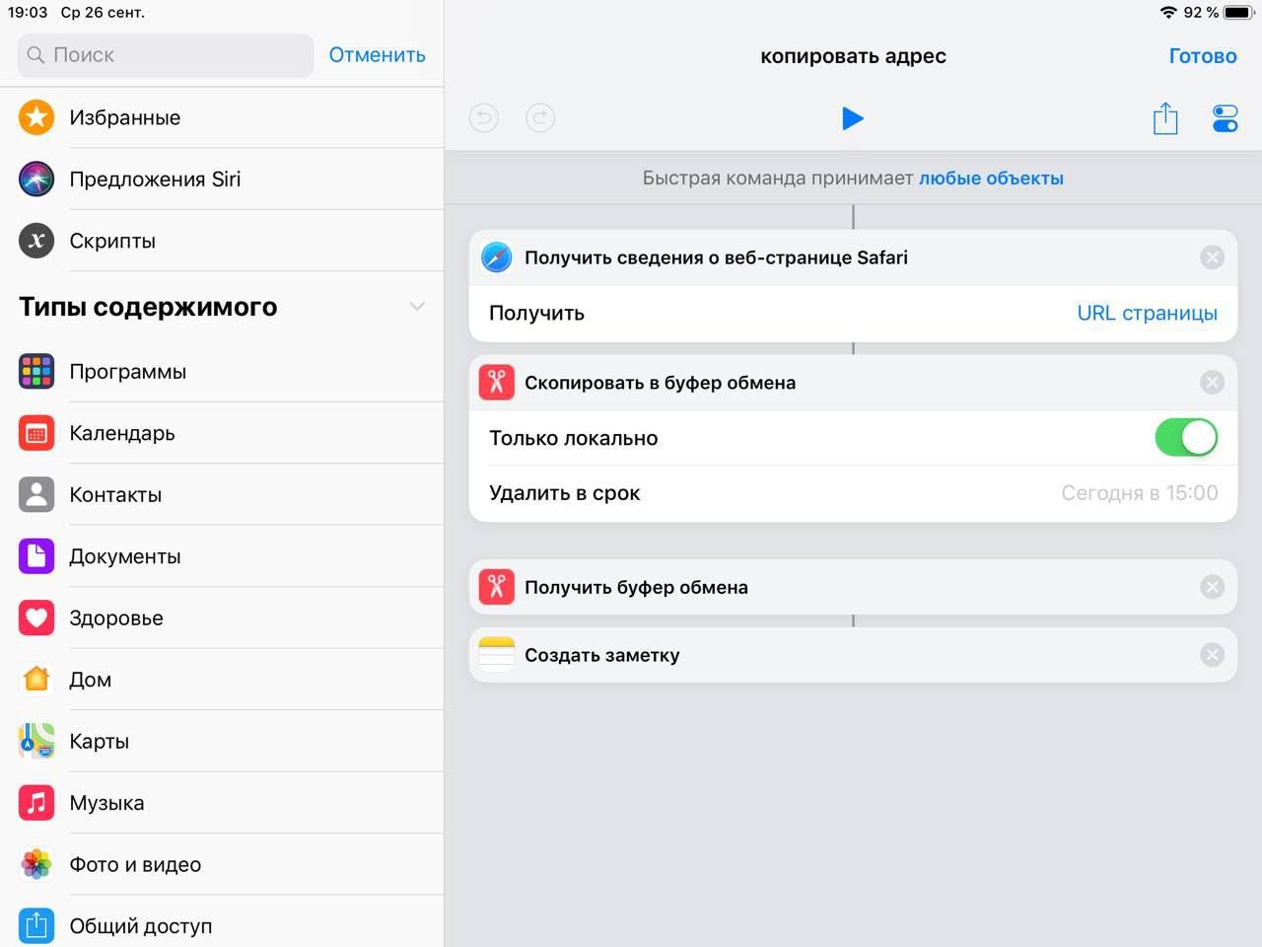Open the любые объекты input type link
Viewport: 1262px width, 947px height.
[x=991, y=179]
